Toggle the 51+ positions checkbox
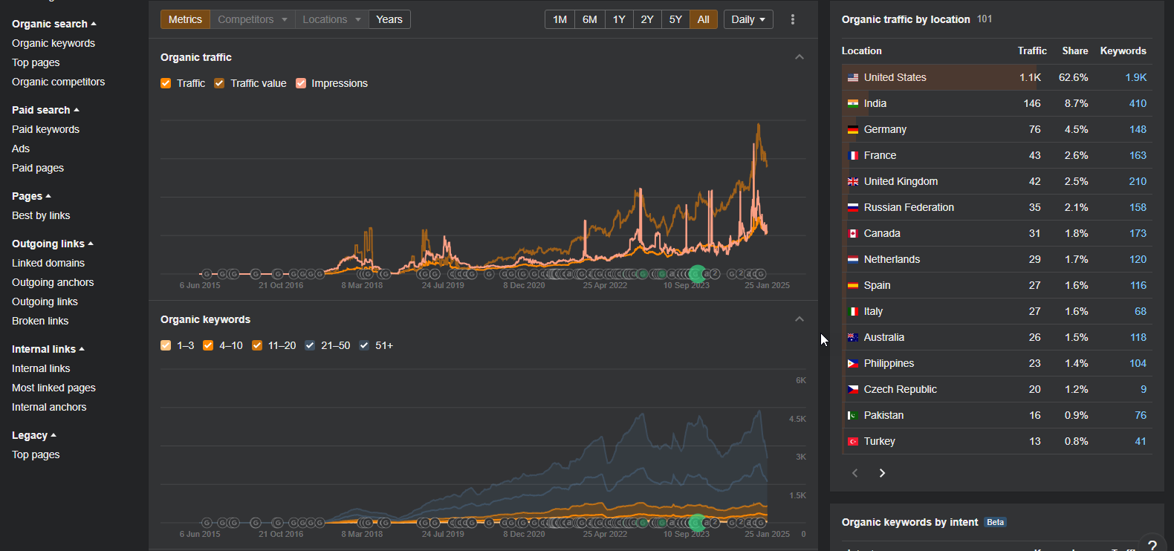1174x551 pixels. point(364,345)
